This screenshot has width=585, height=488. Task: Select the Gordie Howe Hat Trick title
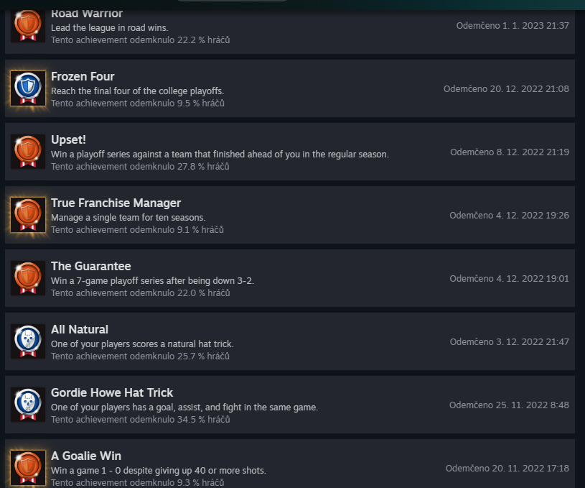click(x=112, y=392)
